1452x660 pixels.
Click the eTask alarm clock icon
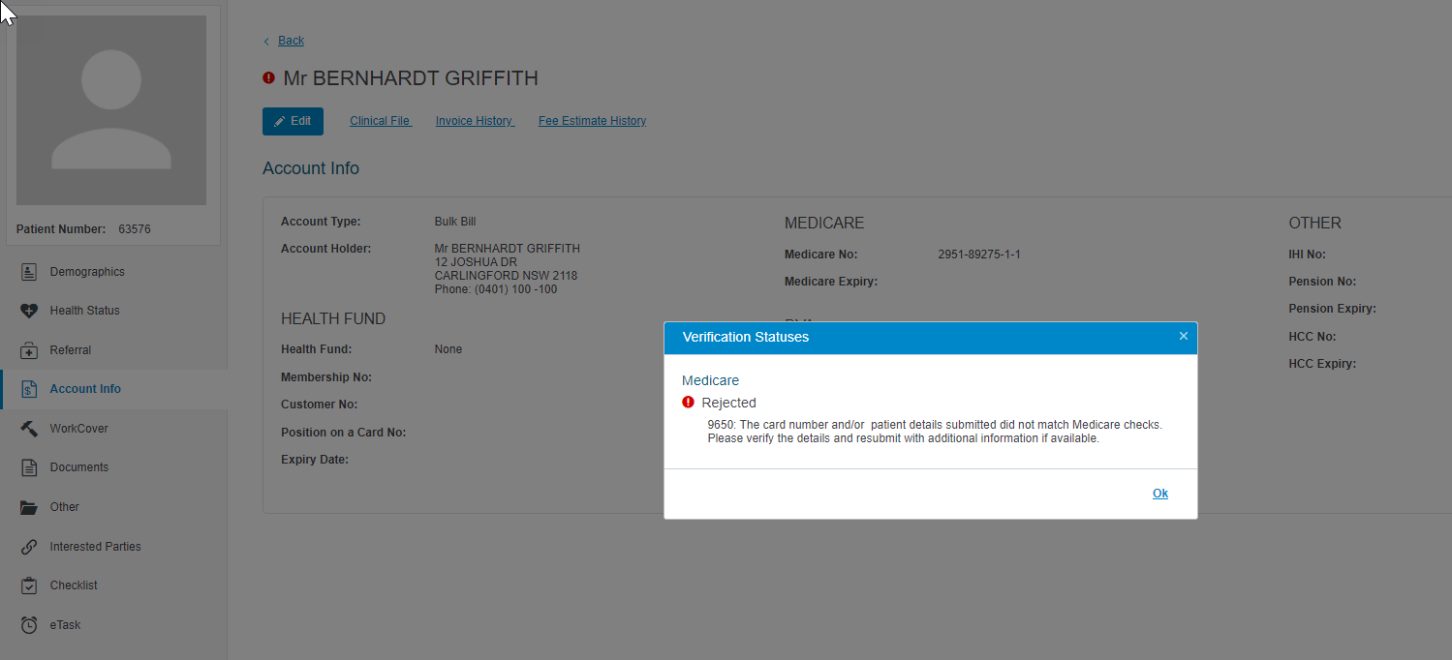point(30,625)
